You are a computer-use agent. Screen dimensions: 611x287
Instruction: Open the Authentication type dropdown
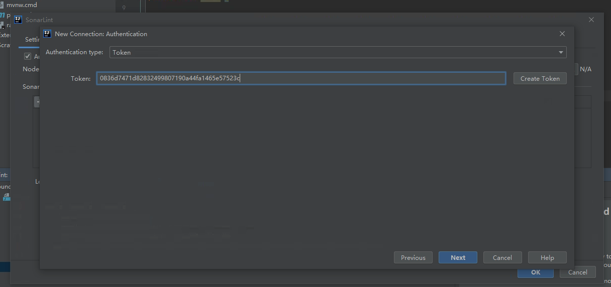click(x=338, y=52)
